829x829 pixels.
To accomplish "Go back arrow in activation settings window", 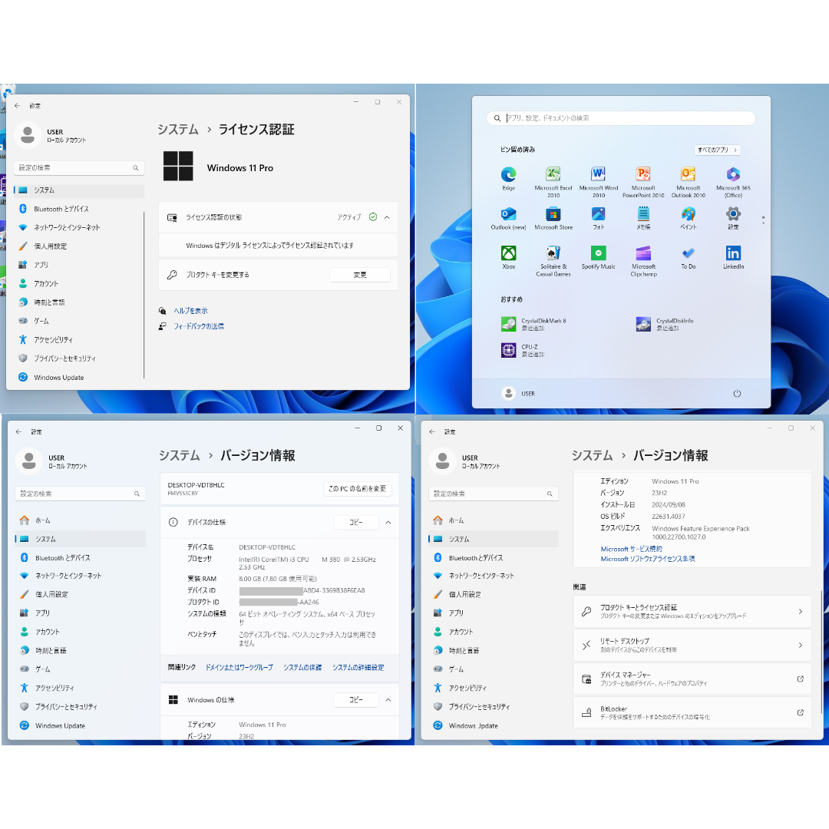I will coord(18,106).
